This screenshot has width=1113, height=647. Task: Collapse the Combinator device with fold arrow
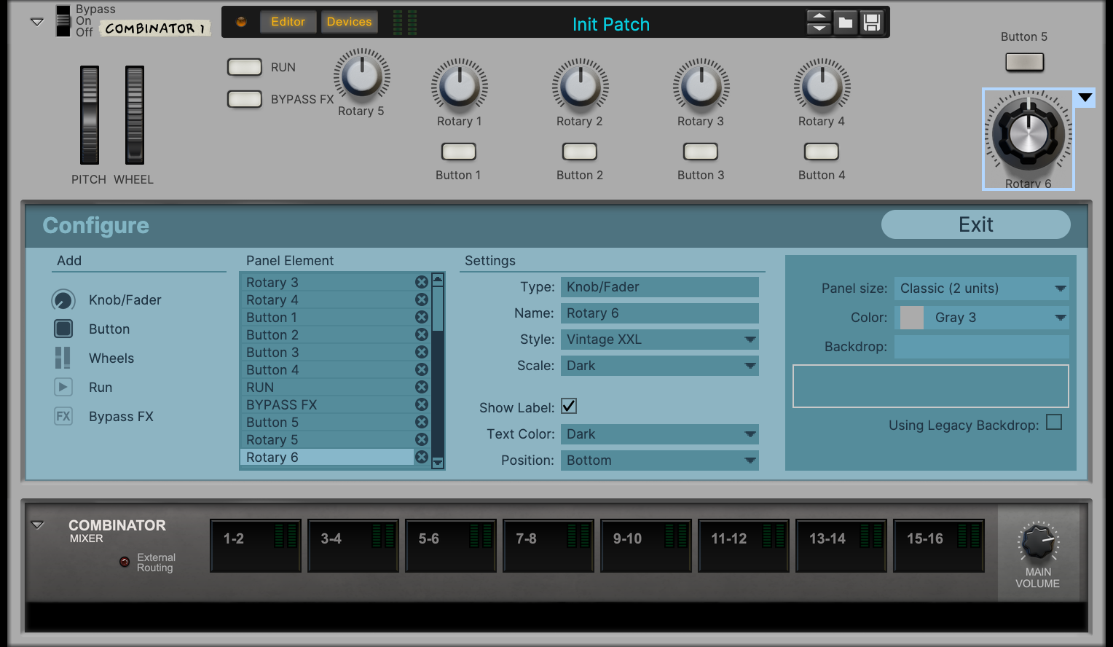point(37,22)
